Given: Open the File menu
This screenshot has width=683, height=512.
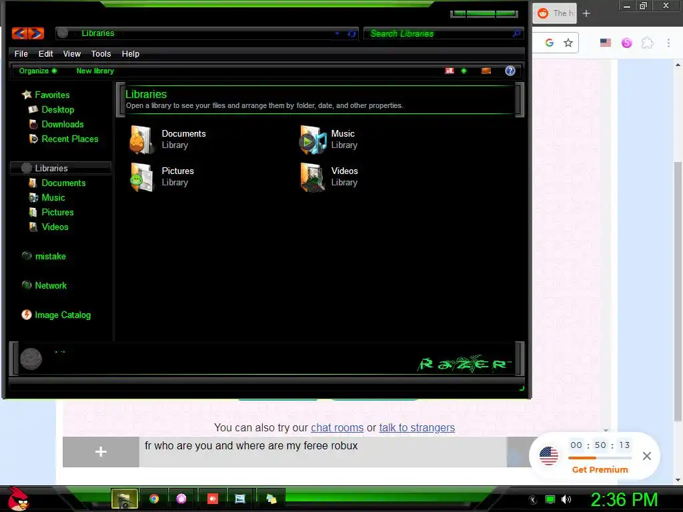Looking at the screenshot, I should click(x=21, y=54).
